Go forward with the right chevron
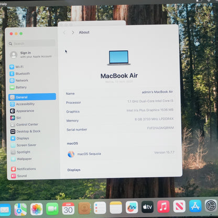 click(x=73, y=32)
